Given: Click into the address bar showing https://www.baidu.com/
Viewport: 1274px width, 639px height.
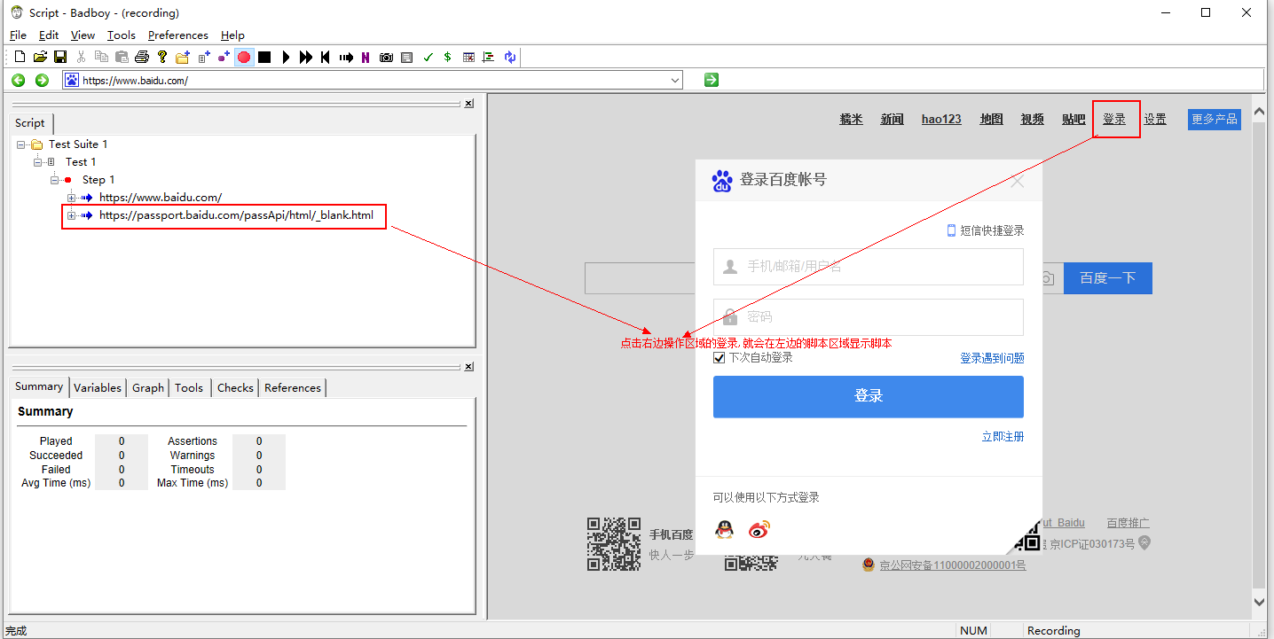Looking at the screenshot, I should (x=373, y=80).
